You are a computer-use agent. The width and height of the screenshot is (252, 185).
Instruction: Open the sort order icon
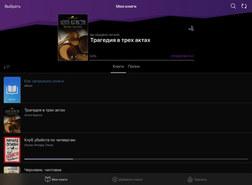pos(7,66)
